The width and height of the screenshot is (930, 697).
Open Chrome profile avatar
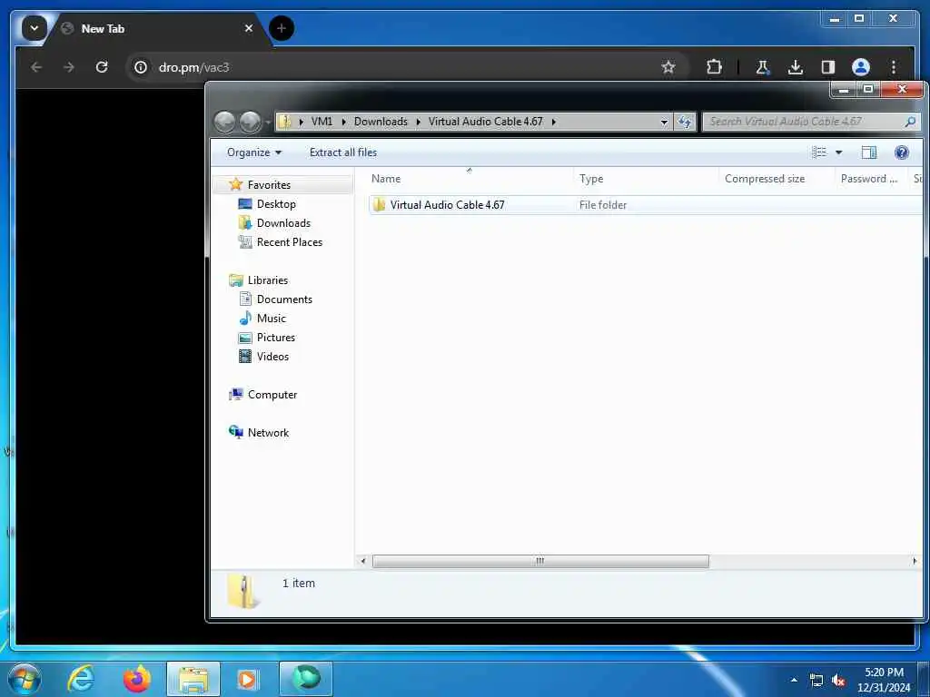tap(861, 67)
